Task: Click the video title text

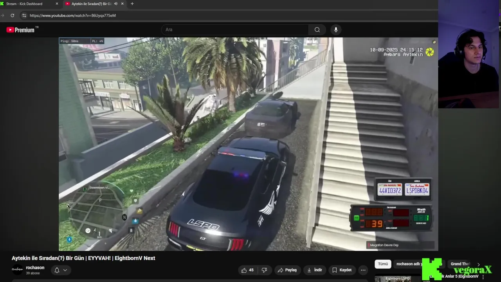Action: (83, 258)
